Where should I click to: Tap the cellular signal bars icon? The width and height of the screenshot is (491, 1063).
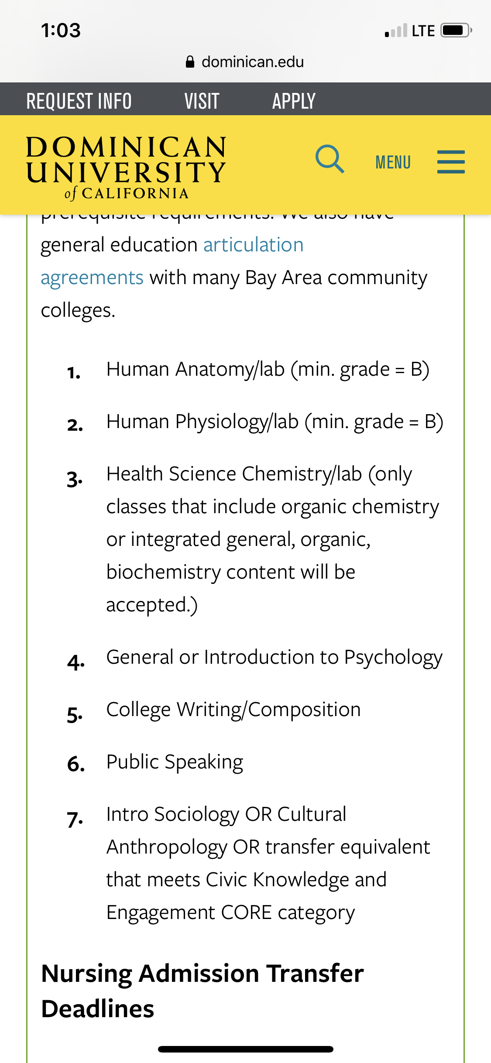396,31
